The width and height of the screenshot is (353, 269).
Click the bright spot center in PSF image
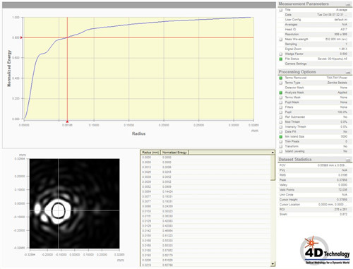point(58,210)
